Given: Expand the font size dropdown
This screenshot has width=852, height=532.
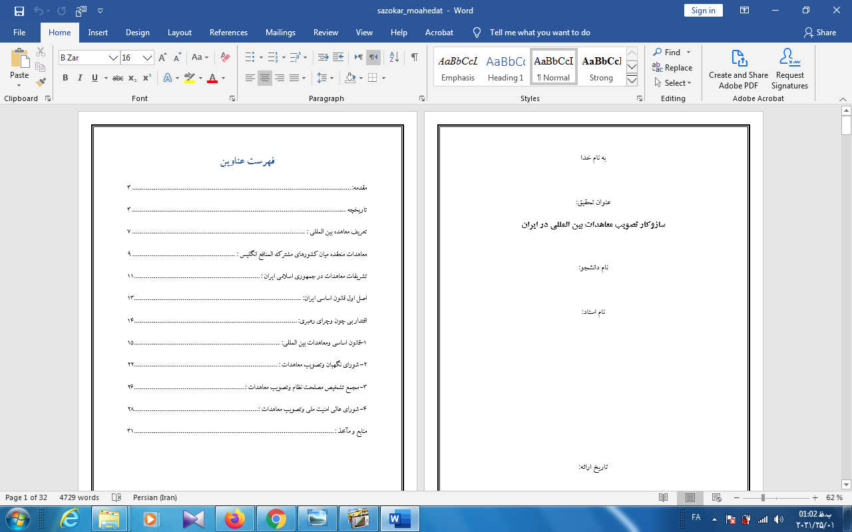Looking at the screenshot, I should coord(148,58).
